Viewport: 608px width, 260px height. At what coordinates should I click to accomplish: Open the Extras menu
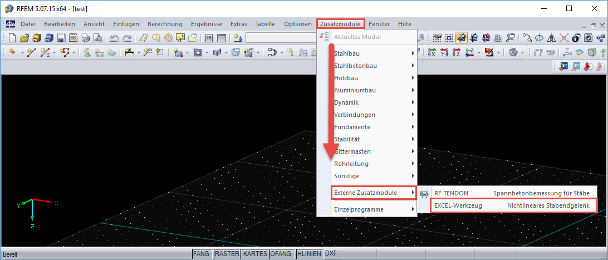238,24
